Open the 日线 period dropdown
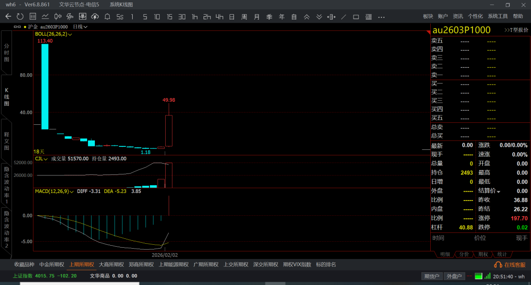This screenshot has height=285, width=531. (80, 27)
